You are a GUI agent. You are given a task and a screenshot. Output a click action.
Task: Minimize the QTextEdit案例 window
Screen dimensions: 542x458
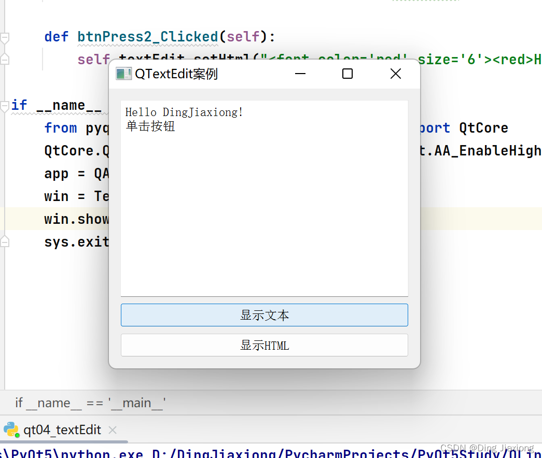pyautogui.click(x=300, y=74)
